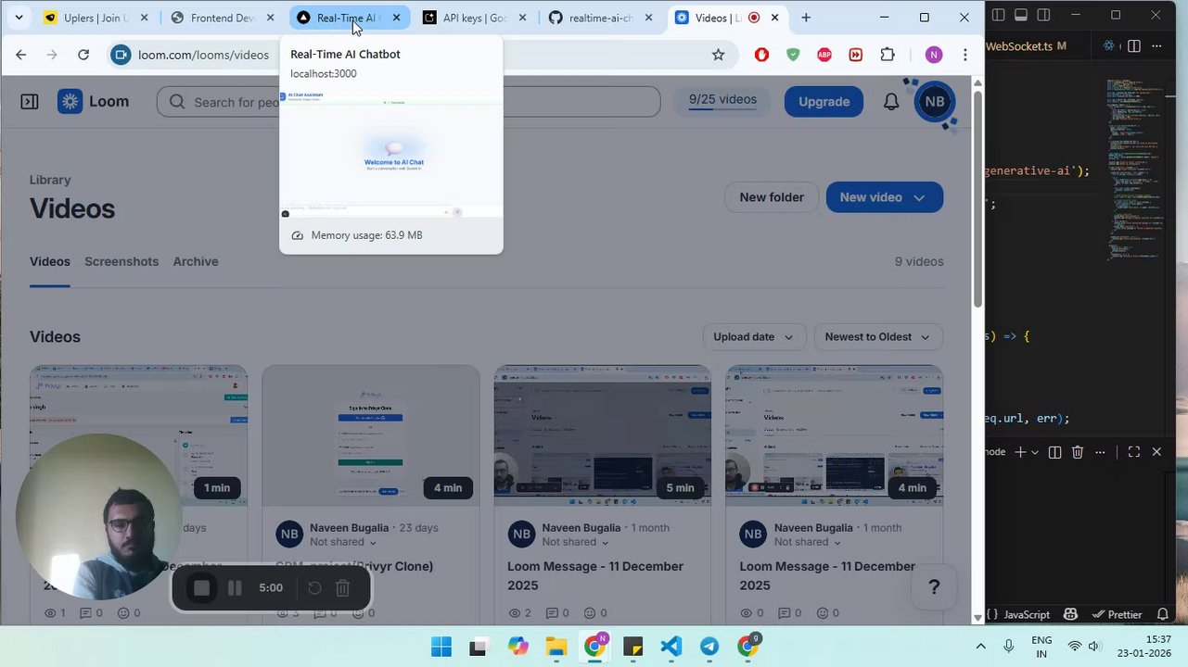Viewport: 1188px width, 667px height.
Task: Open Copilot status icon in VS Code
Action: pos(1071,614)
